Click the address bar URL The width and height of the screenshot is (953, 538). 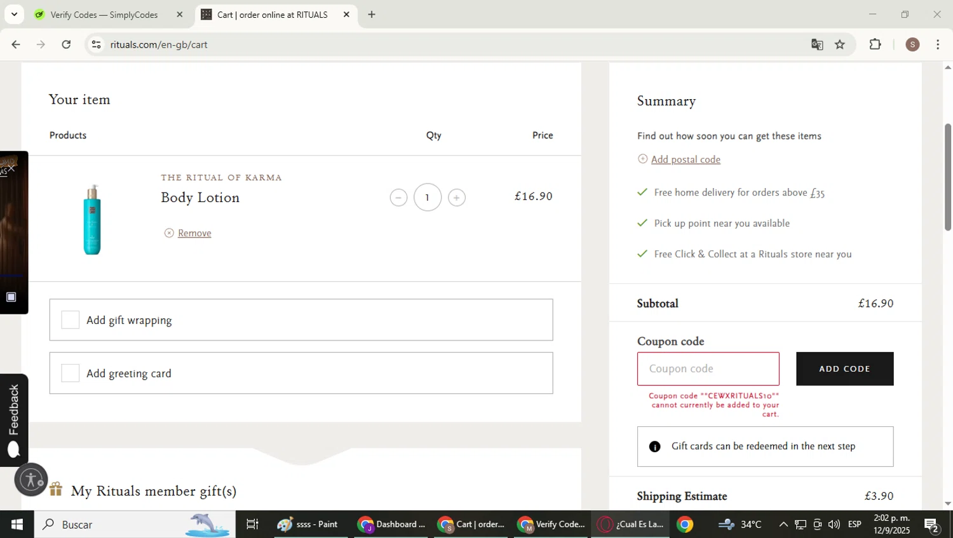pos(159,44)
